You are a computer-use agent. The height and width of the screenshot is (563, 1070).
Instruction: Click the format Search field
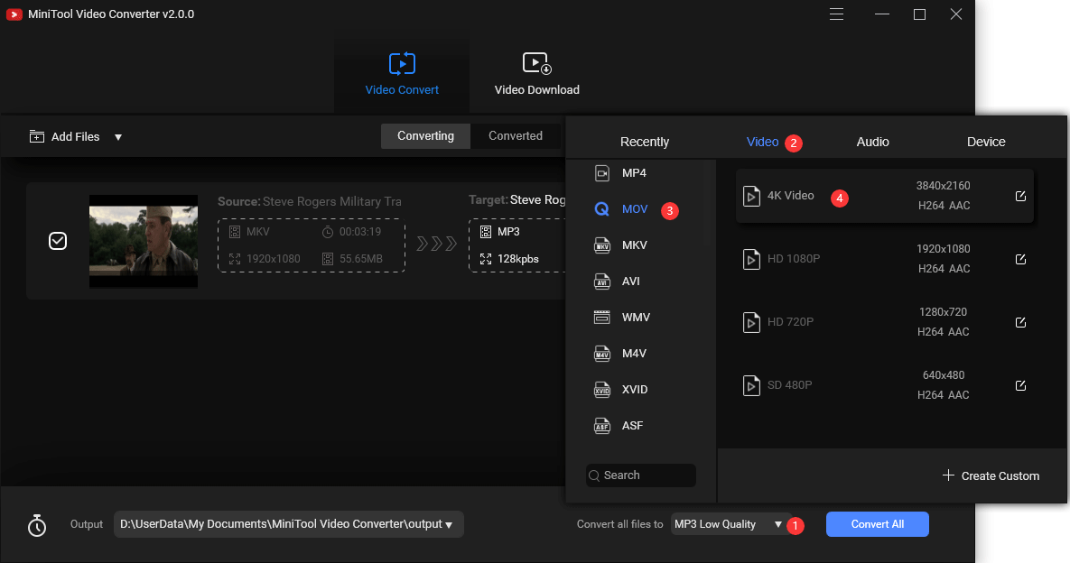tap(641, 475)
